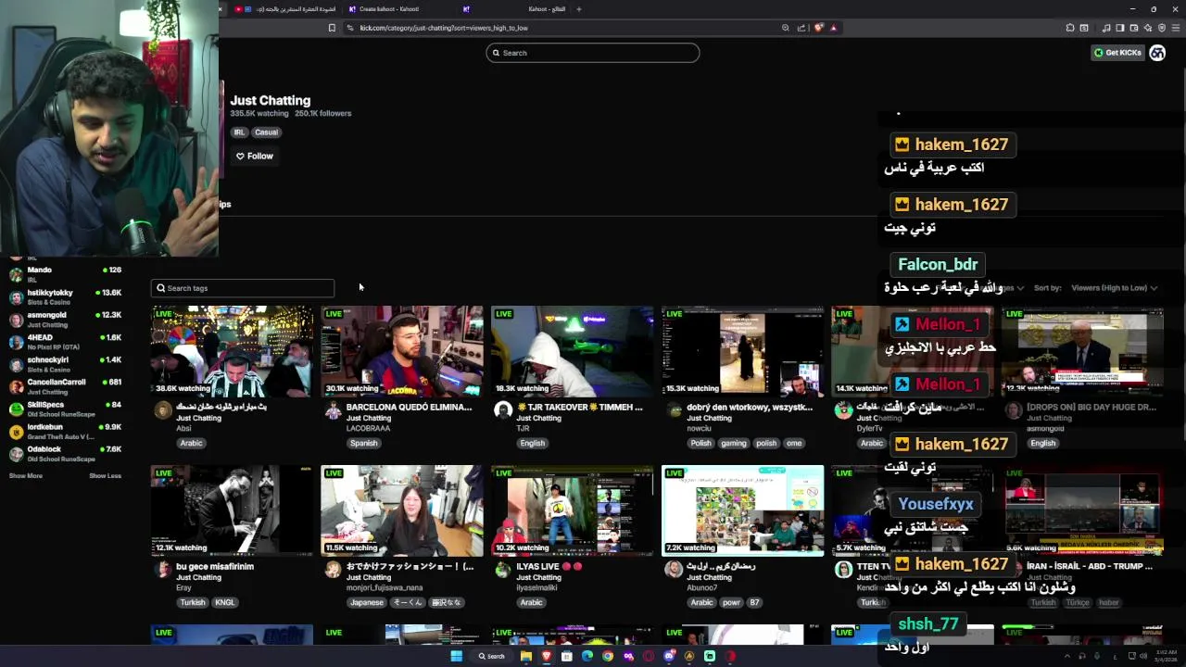Follow the Just Chatting category
Viewport: 1186px width, 667px height.
pyautogui.click(x=254, y=156)
